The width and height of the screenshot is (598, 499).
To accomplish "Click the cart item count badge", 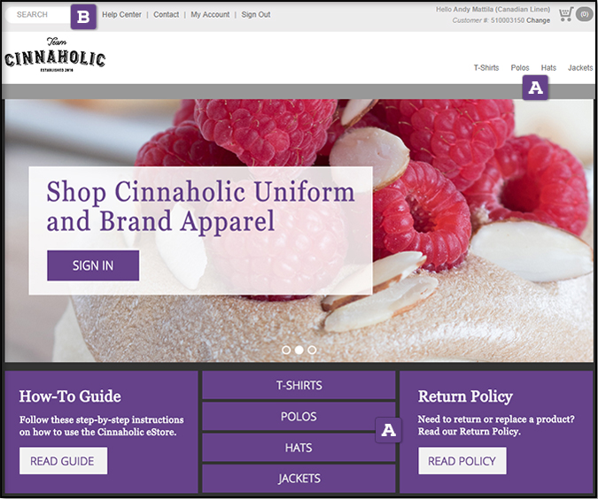I will (585, 14).
